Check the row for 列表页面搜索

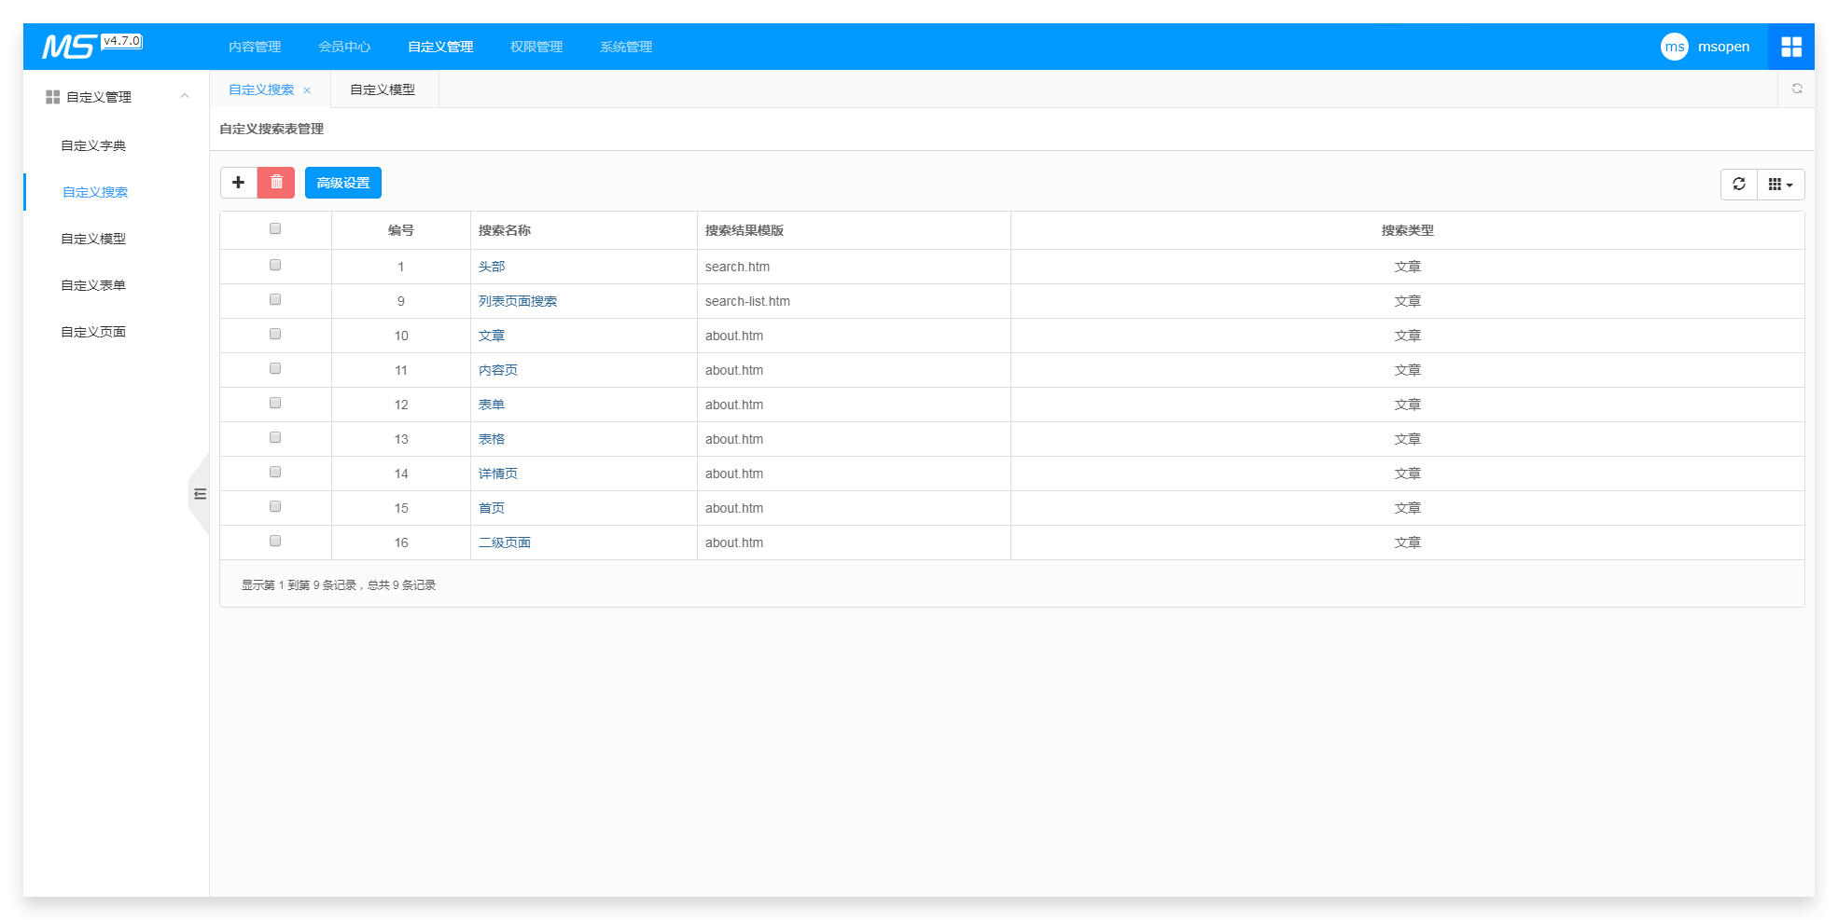275,299
